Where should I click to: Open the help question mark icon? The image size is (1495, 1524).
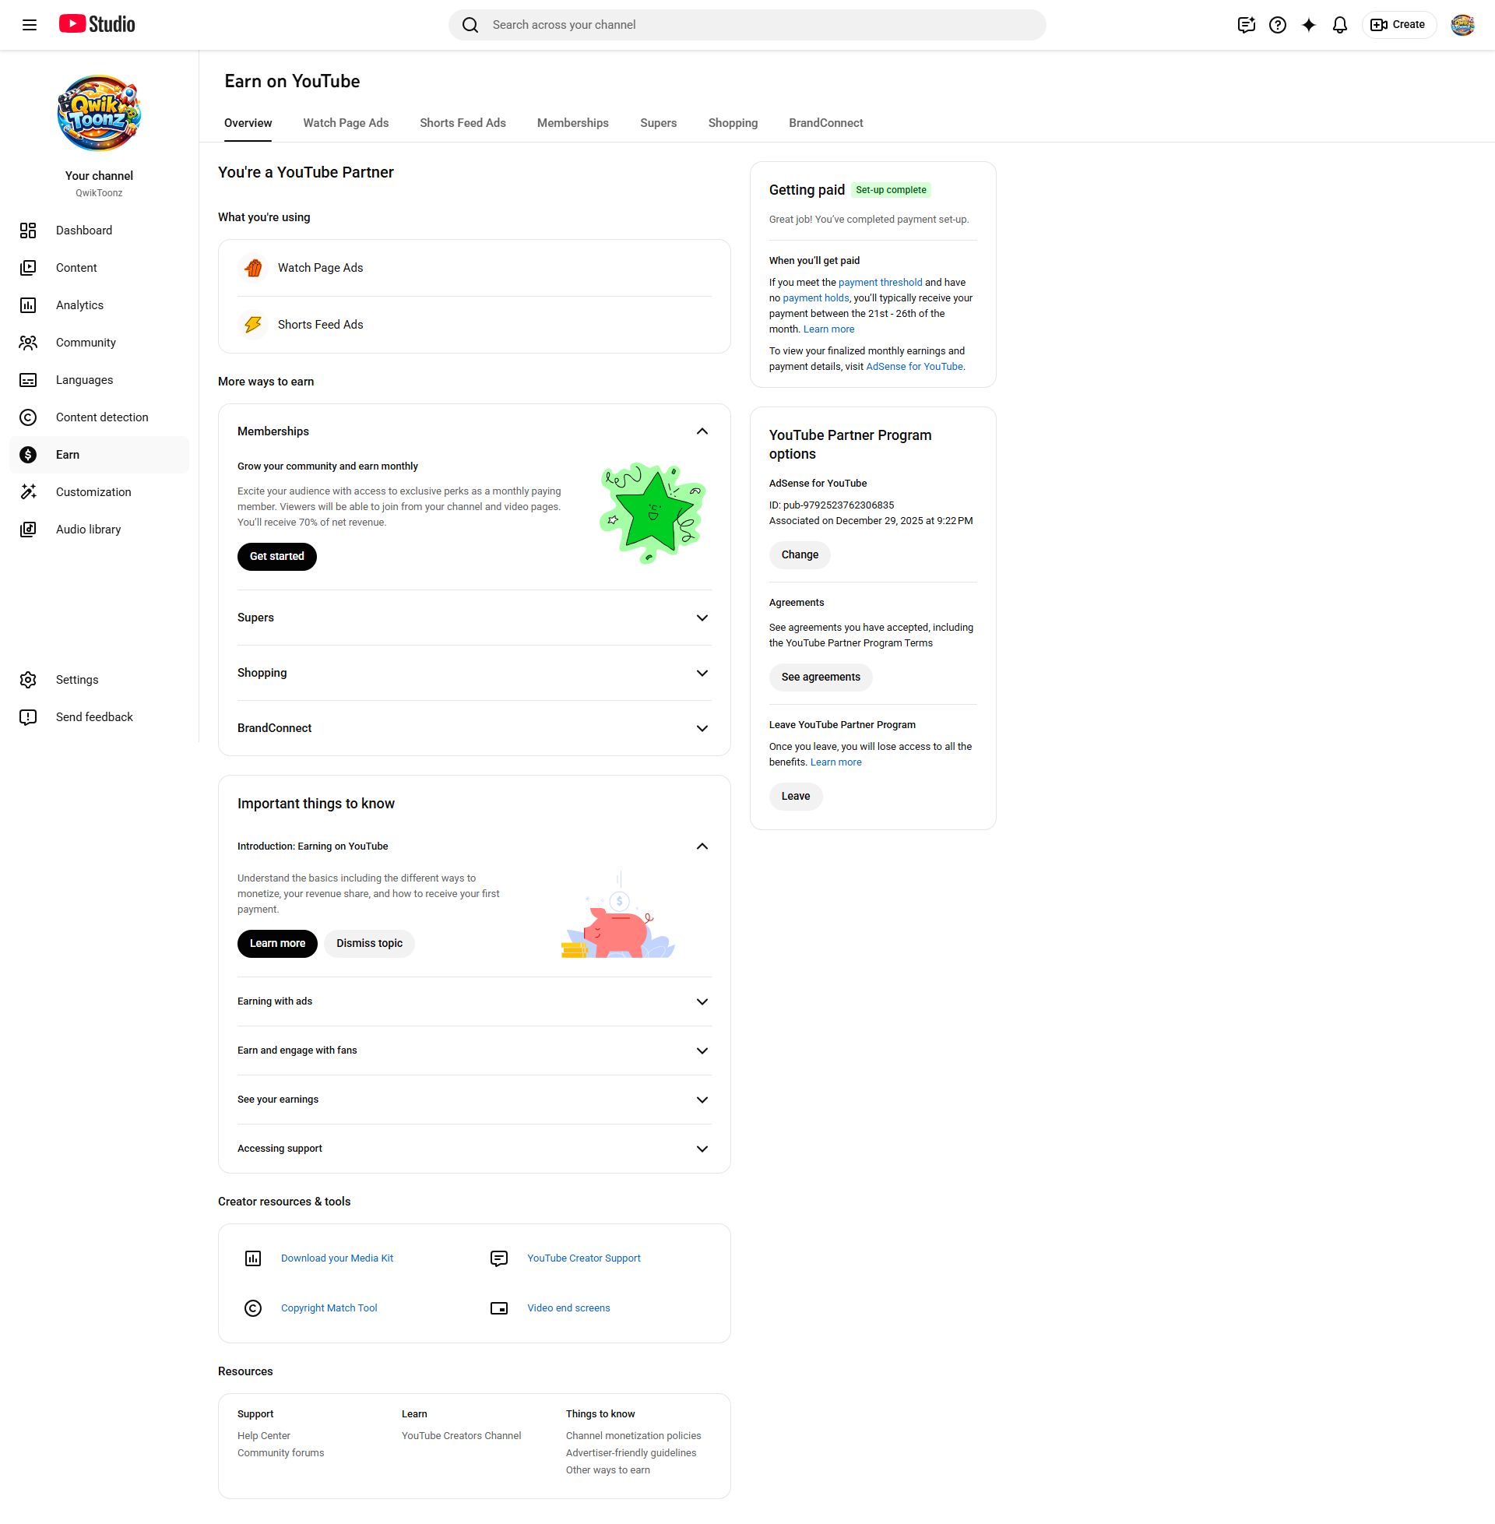coord(1278,25)
